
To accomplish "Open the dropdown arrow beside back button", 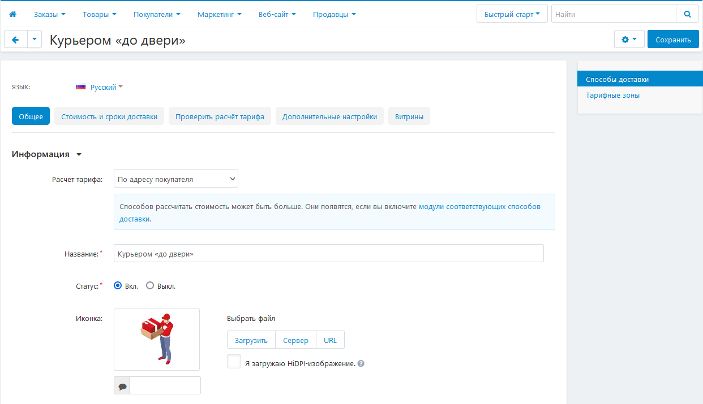I will click(35, 40).
